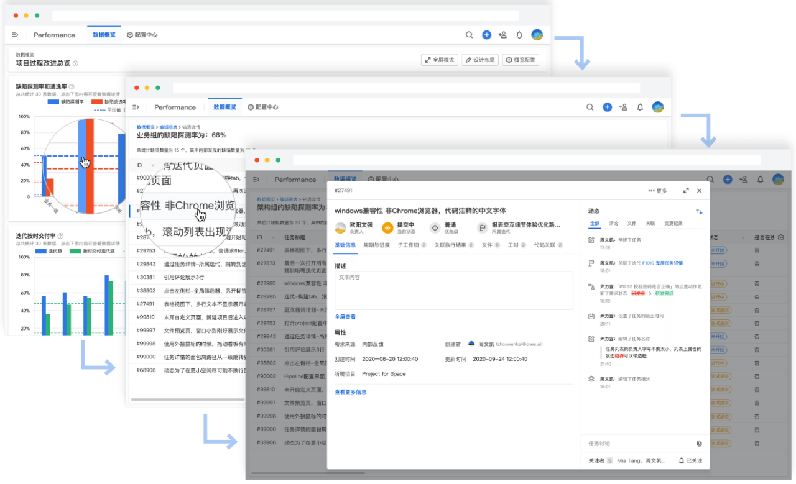Toggle the 缺陷逃逸率 red legend series
The image size is (796, 484).
coord(109,101)
